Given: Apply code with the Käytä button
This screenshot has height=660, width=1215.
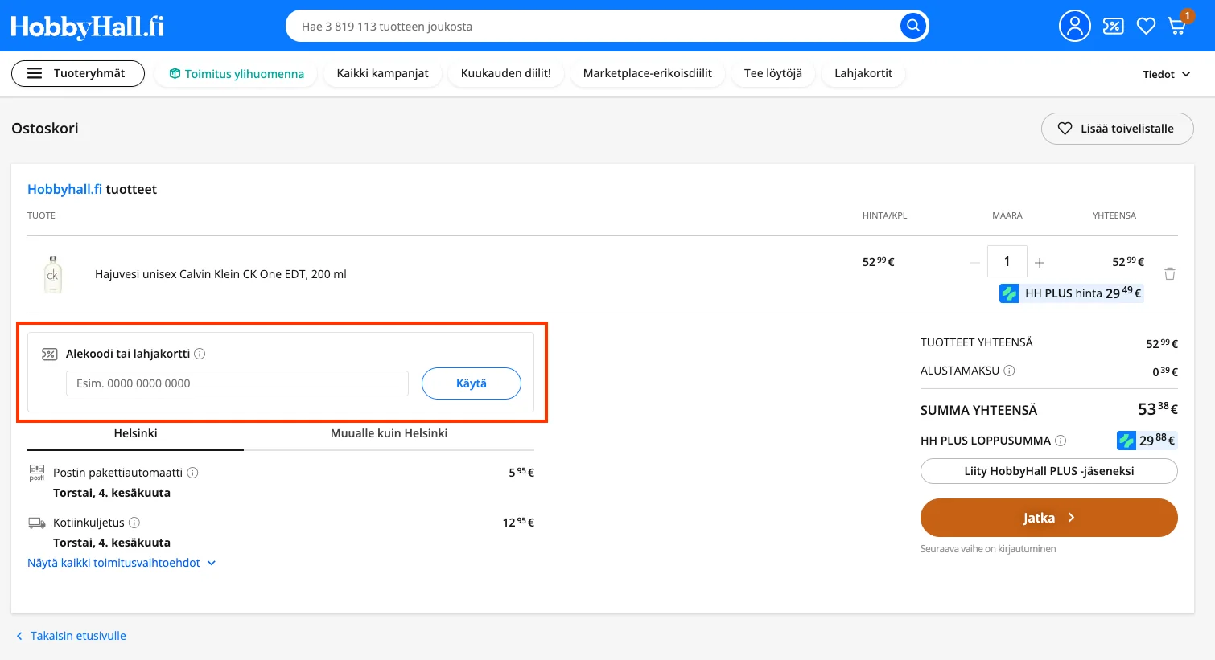Looking at the screenshot, I should tap(472, 383).
